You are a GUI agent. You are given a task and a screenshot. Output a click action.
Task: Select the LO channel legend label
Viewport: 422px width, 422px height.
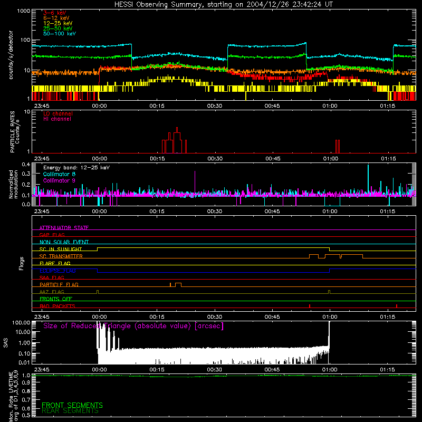tap(57, 113)
